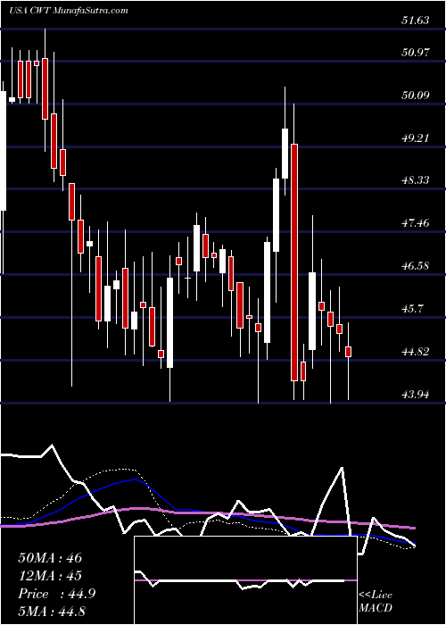
Task: Select the 50.97 price axis label
Action: coord(416,52)
